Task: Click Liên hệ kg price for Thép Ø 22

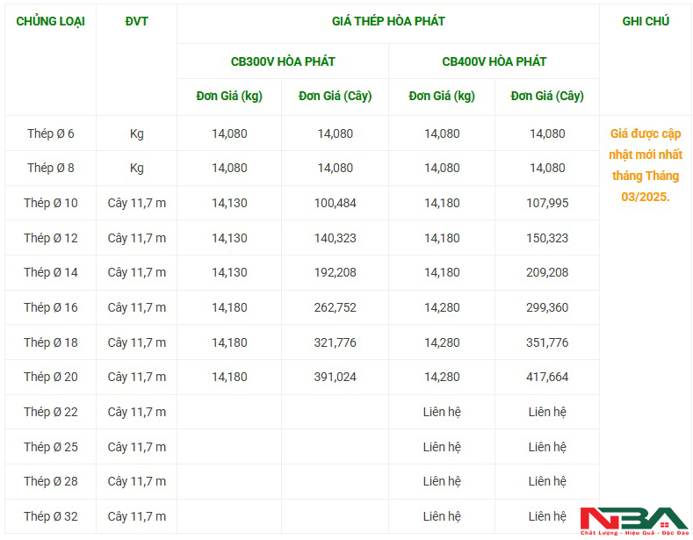Action: pyautogui.click(x=442, y=412)
